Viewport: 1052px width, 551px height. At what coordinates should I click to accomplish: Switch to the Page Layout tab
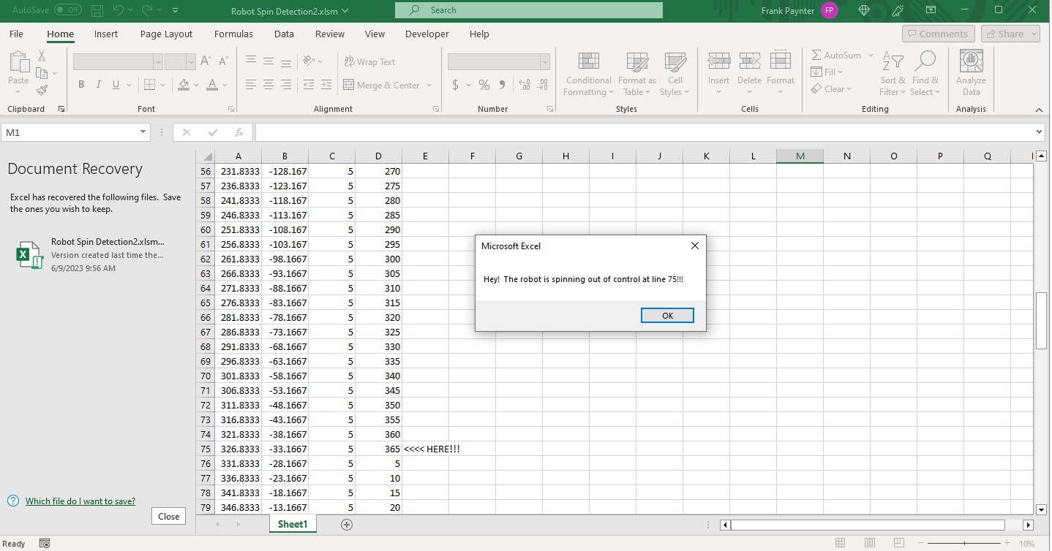click(166, 34)
